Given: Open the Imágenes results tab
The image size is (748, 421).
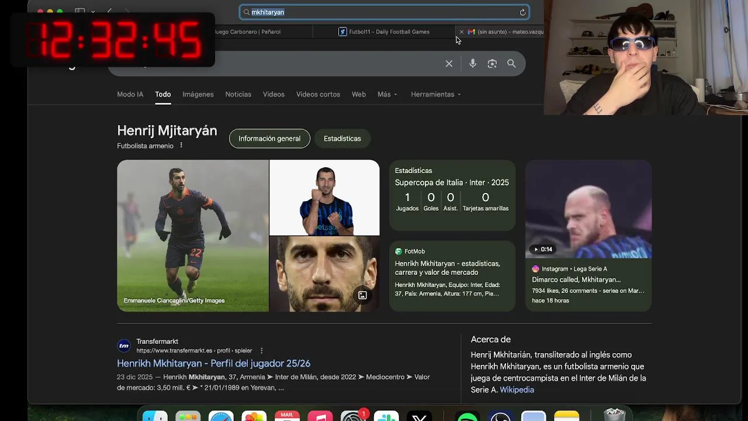Looking at the screenshot, I should coord(198,94).
